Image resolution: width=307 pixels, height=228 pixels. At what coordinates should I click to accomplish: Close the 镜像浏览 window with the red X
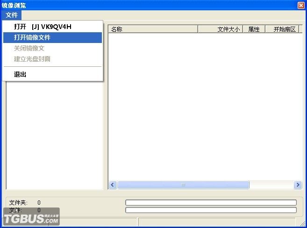(x=301, y=5)
